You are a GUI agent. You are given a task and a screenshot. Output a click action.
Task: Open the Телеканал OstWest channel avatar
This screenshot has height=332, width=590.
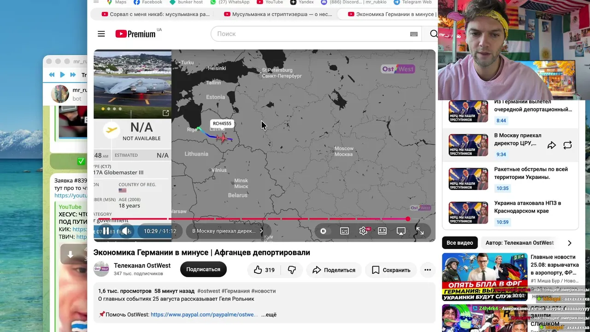pos(101,269)
